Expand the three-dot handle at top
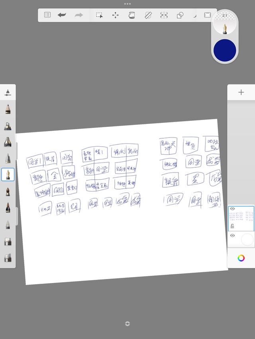This screenshot has height=339, width=255. point(127,4)
